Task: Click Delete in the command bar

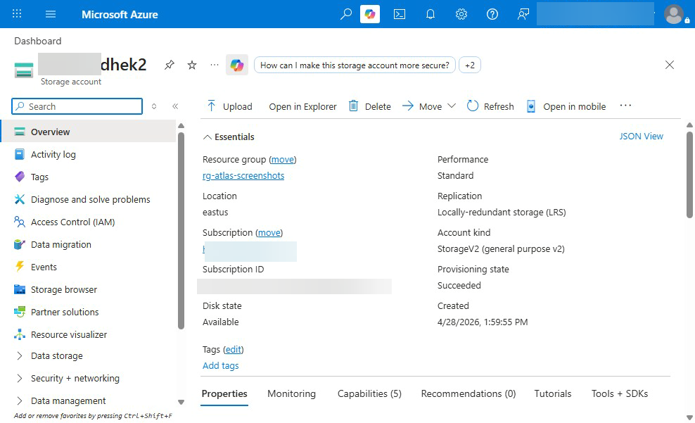Action: pos(370,106)
